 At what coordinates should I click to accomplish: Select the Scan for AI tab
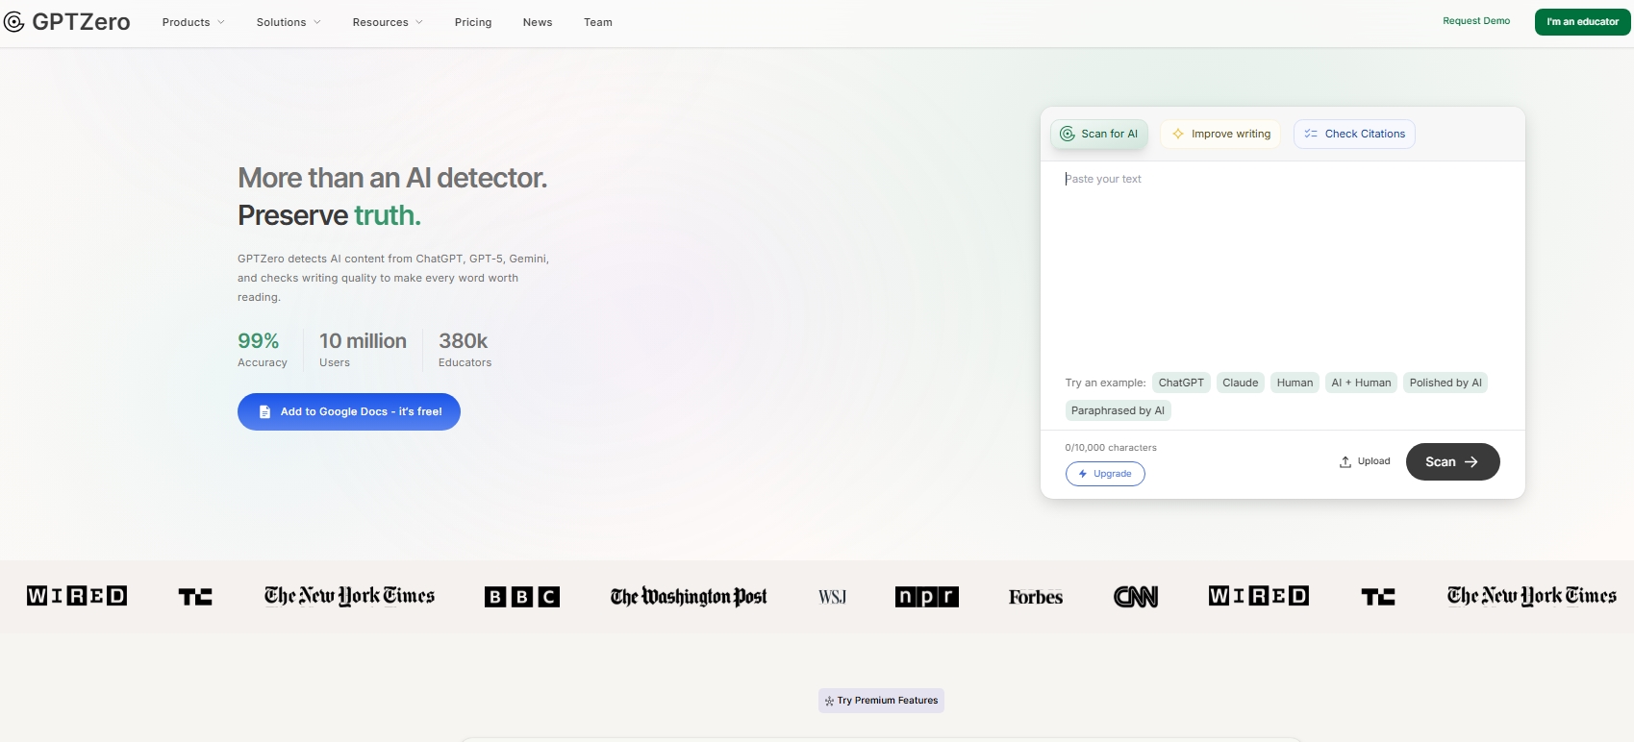point(1099,134)
